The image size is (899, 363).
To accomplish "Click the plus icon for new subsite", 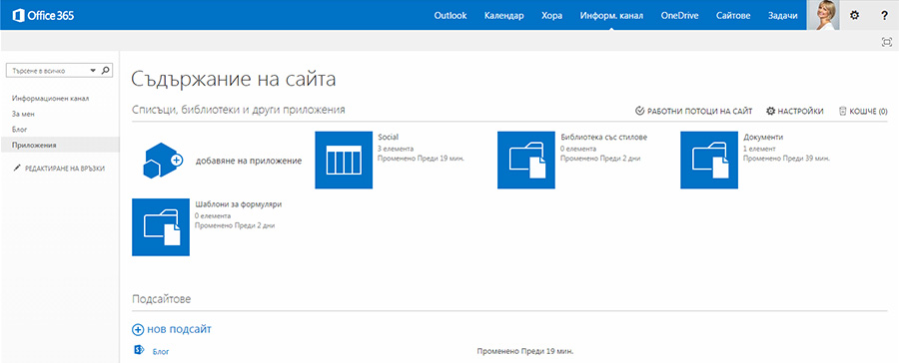I will (138, 330).
